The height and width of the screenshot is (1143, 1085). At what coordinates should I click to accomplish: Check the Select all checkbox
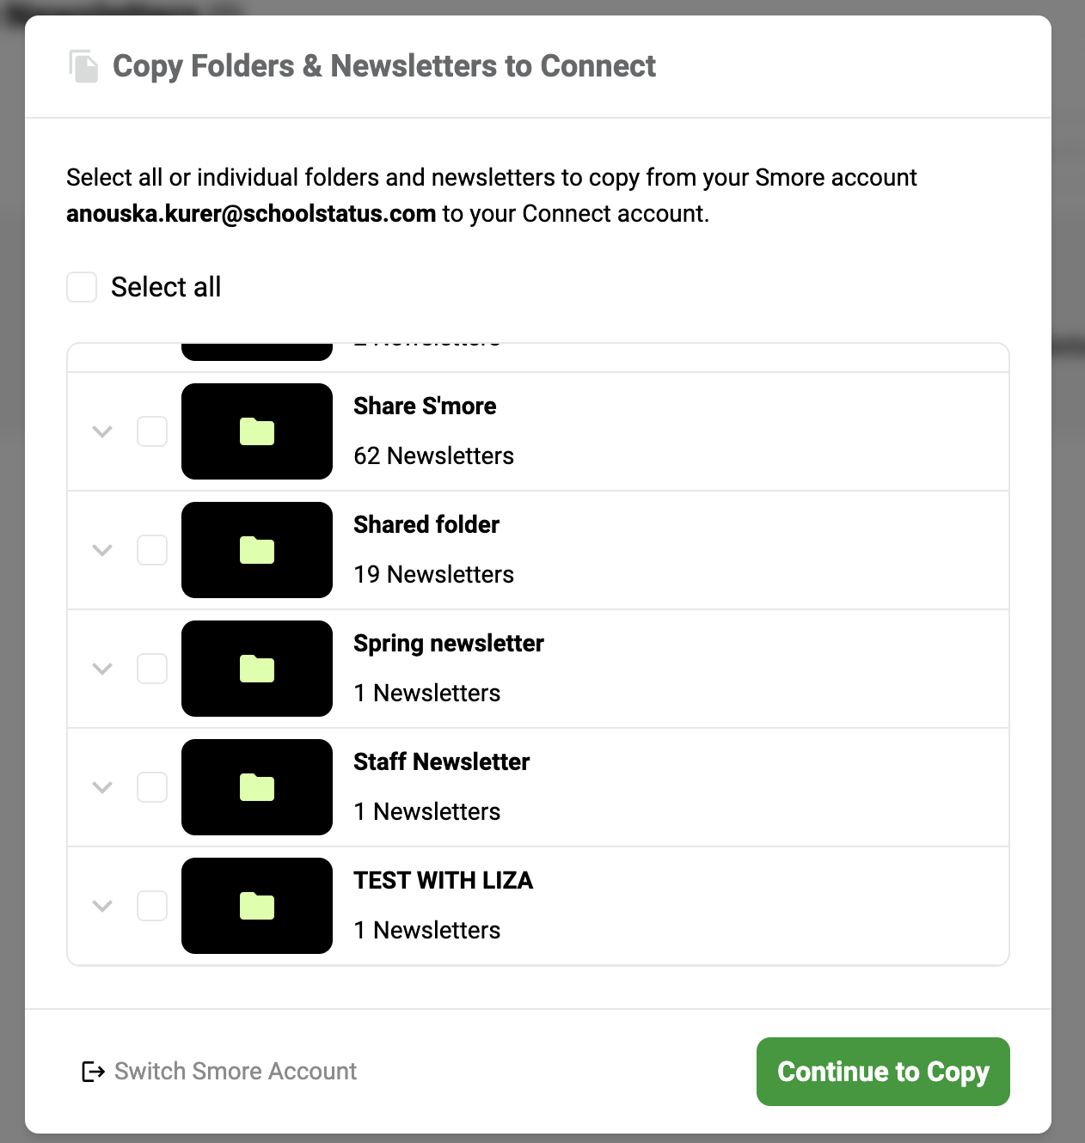[x=82, y=287]
